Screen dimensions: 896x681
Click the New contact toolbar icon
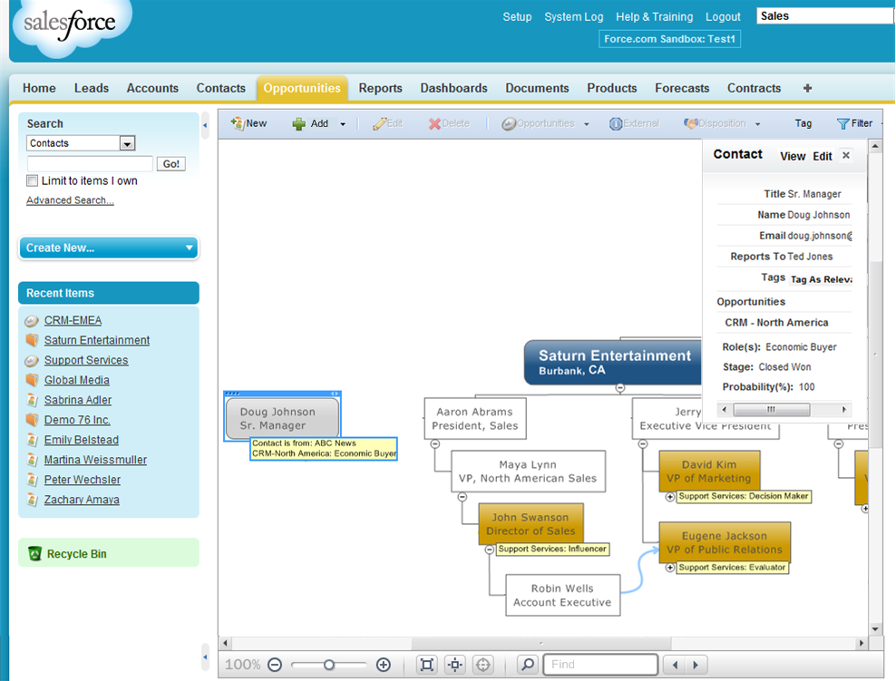[x=237, y=122]
